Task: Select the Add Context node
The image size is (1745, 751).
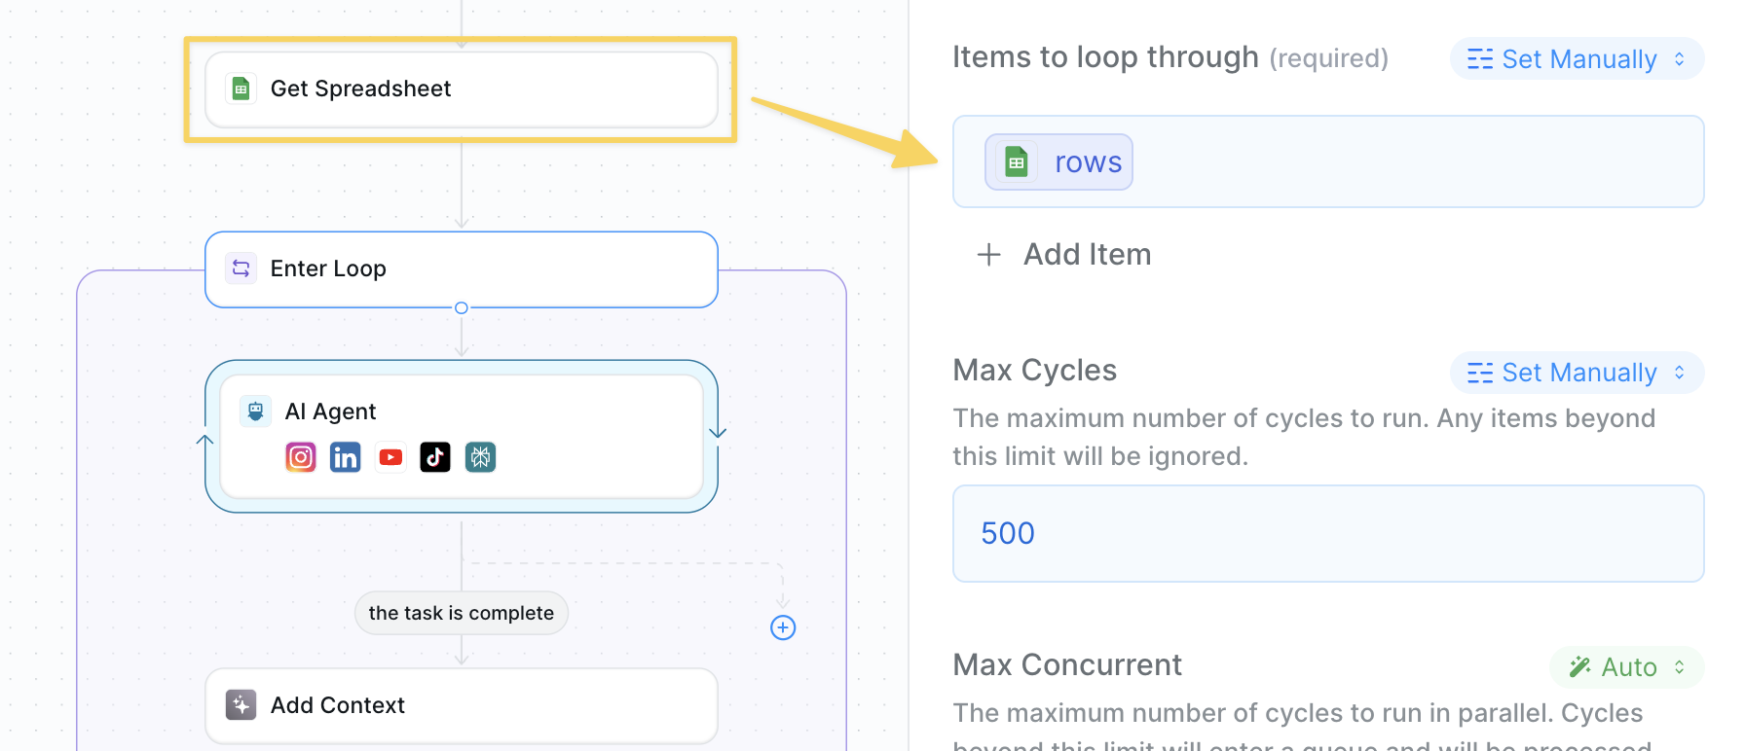Action: click(x=461, y=705)
